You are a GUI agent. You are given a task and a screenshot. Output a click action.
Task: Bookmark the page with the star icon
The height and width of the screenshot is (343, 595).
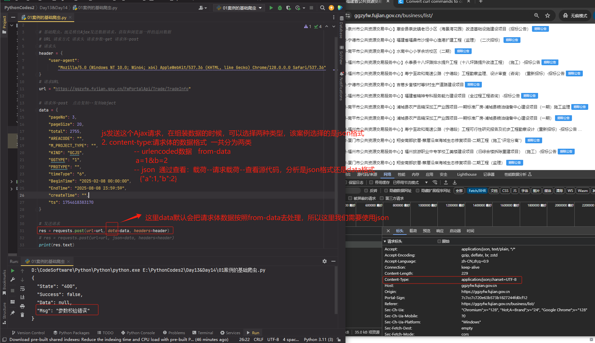click(x=548, y=16)
